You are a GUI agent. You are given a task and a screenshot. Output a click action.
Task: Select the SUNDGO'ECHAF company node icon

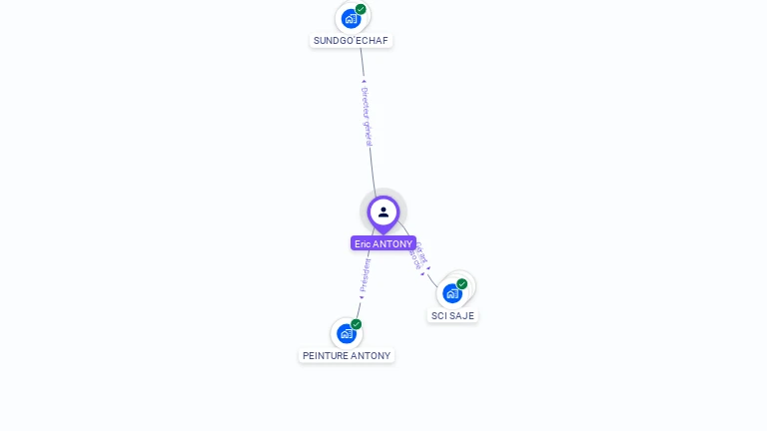click(351, 19)
